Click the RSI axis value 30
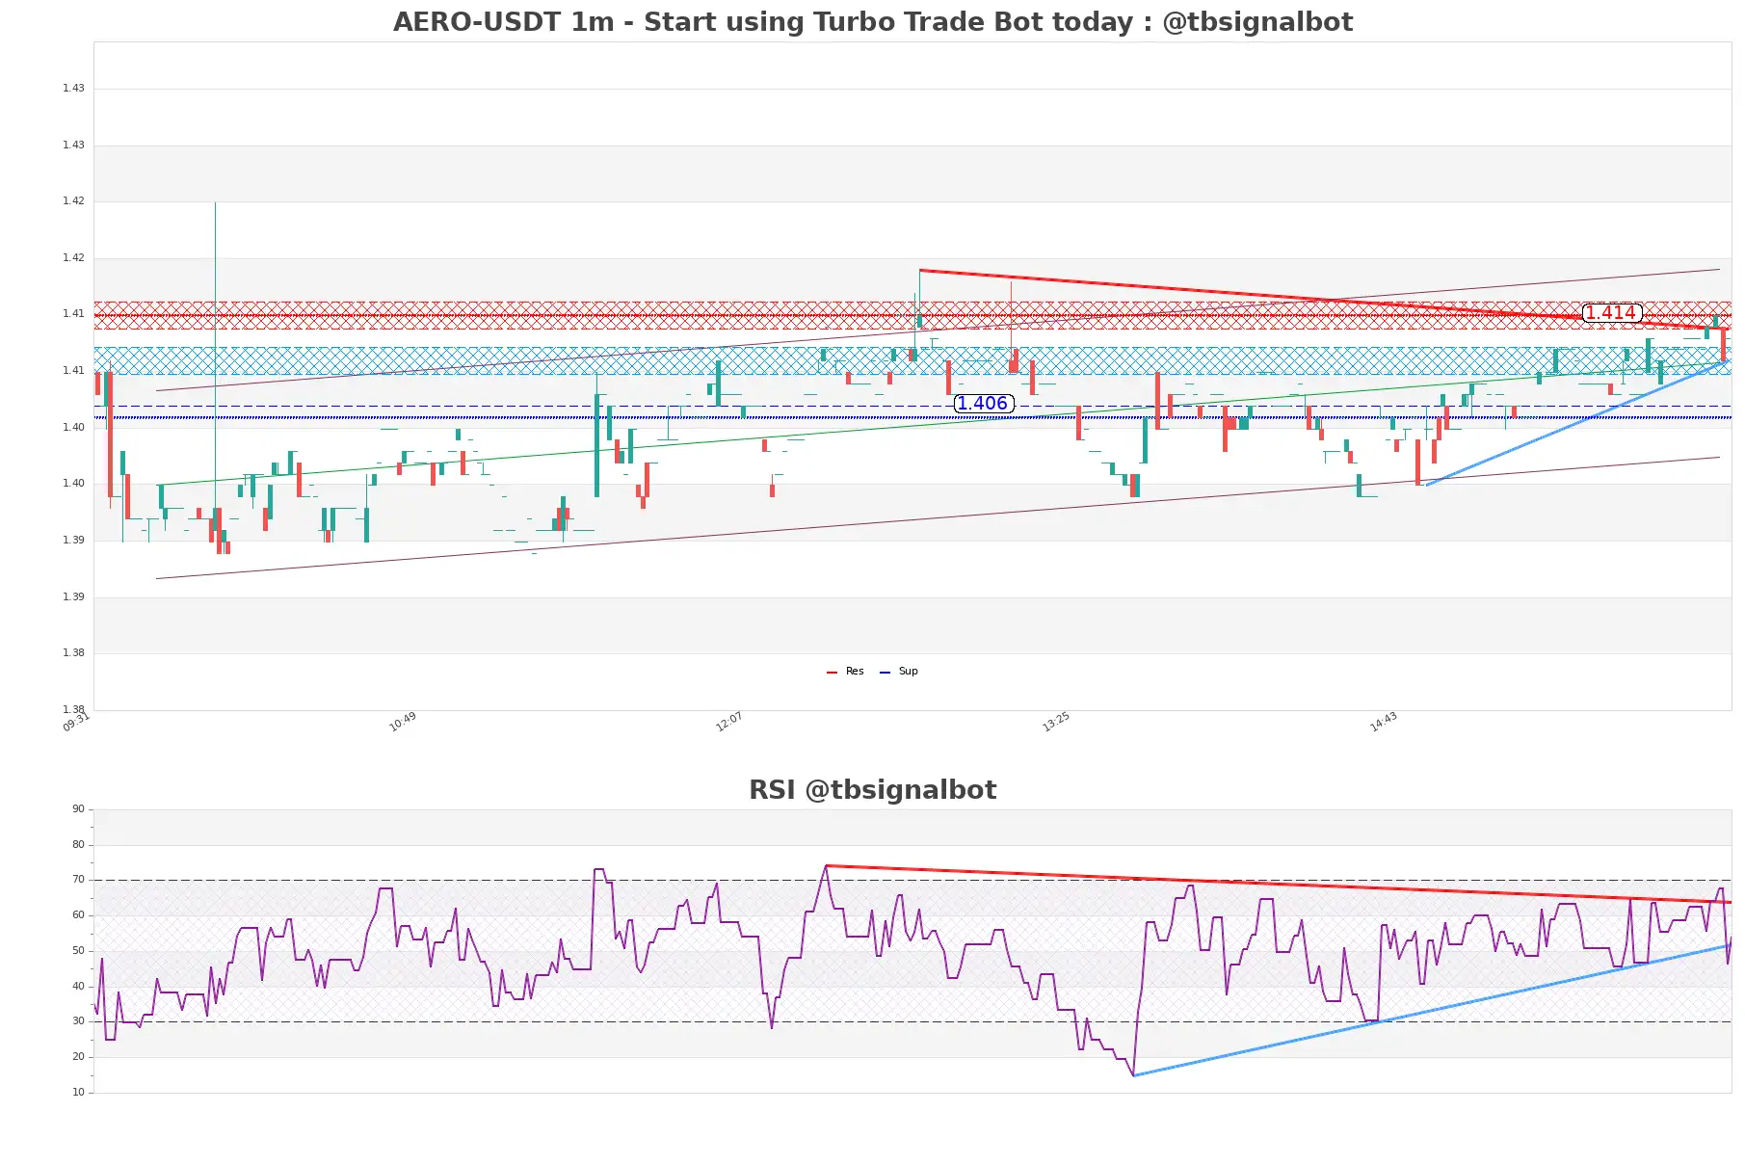 (x=78, y=1021)
